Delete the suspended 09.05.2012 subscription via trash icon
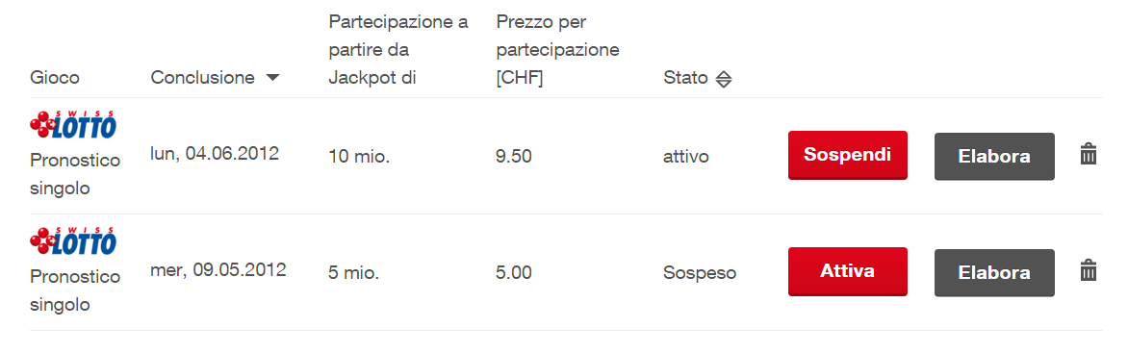Viewport: 1128px width, 353px height. pos(1089,270)
